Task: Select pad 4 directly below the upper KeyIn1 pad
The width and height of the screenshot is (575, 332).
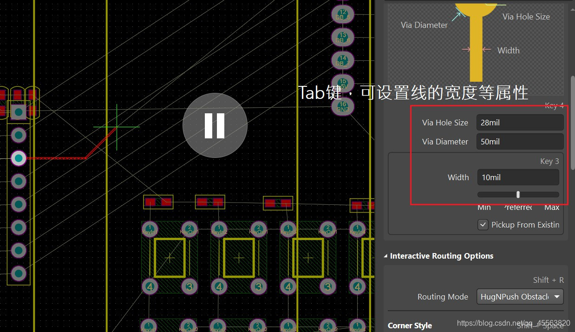Action: tap(150, 286)
